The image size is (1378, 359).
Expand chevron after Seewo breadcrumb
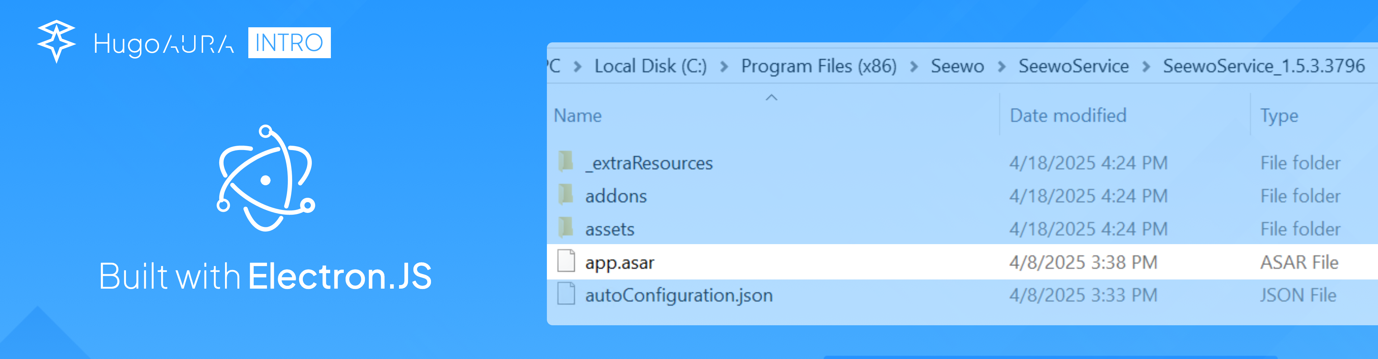point(1002,67)
